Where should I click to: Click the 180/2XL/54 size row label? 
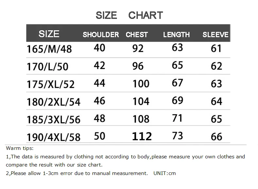coord(54,102)
